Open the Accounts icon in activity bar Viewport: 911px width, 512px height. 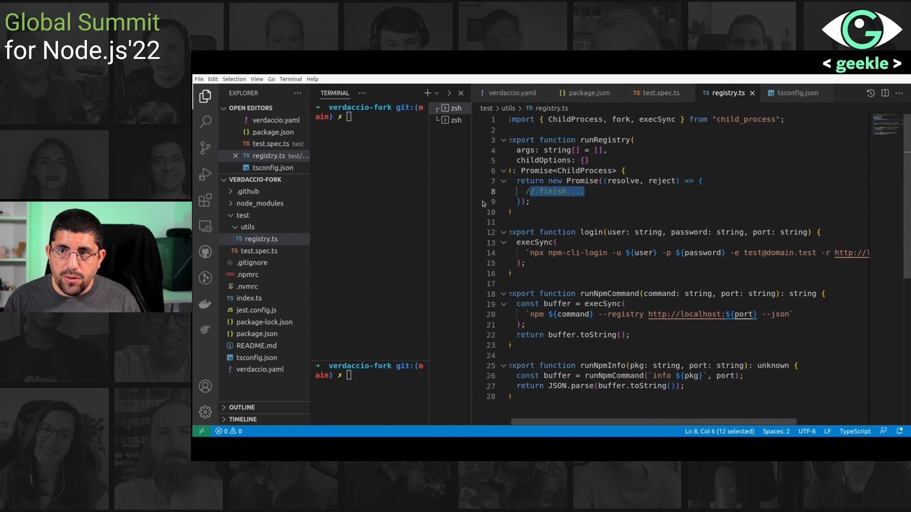coord(205,386)
